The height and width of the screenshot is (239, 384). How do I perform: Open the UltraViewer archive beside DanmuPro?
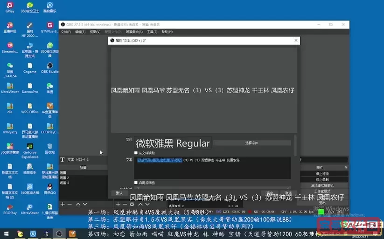(x=10, y=88)
